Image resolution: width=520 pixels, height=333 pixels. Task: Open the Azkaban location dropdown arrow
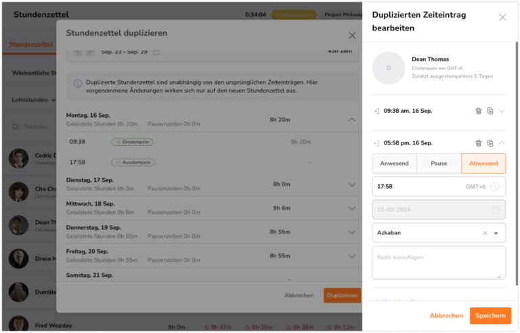(x=496, y=233)
